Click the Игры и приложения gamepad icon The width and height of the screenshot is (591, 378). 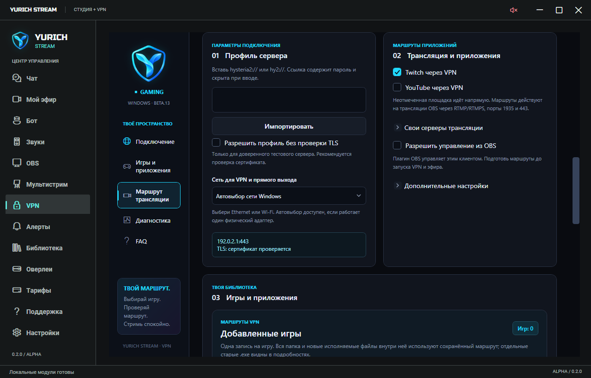pyautogui.click(x=127, y=166)
